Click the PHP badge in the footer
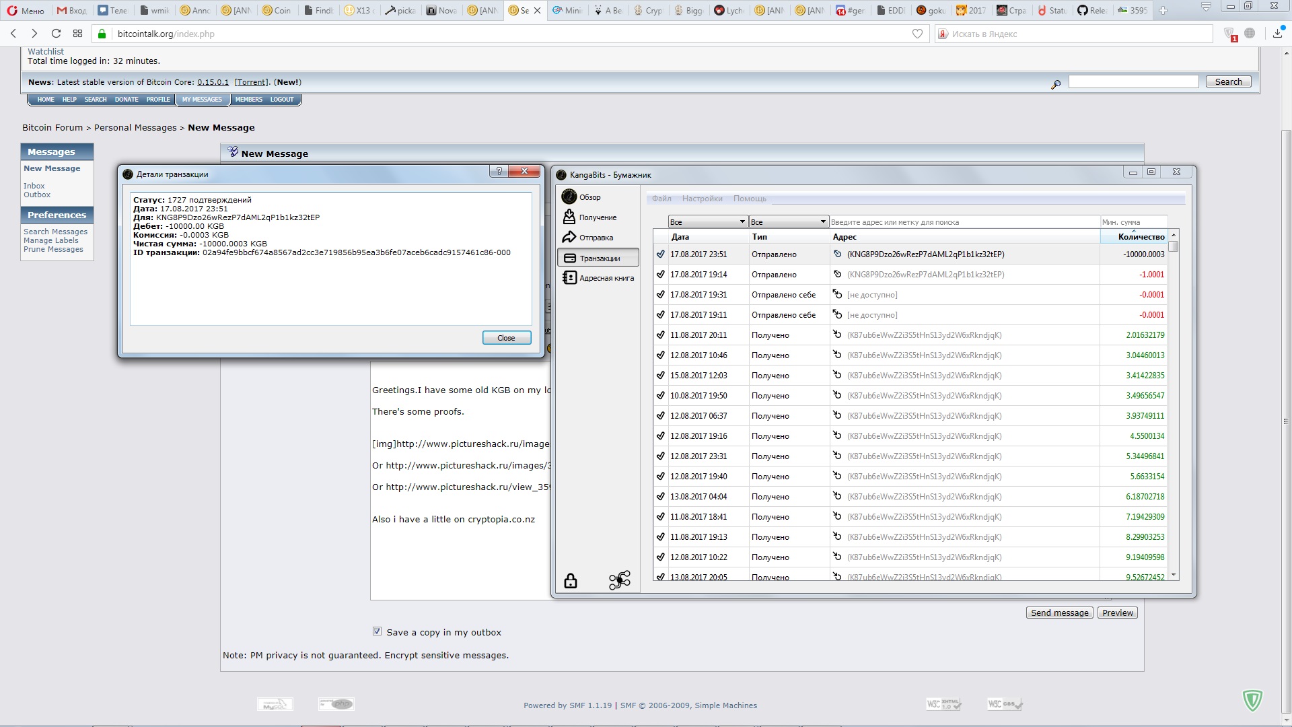The width and height of the screenshot is (1292, 727). pyautogui.click(x=336, y=704)
